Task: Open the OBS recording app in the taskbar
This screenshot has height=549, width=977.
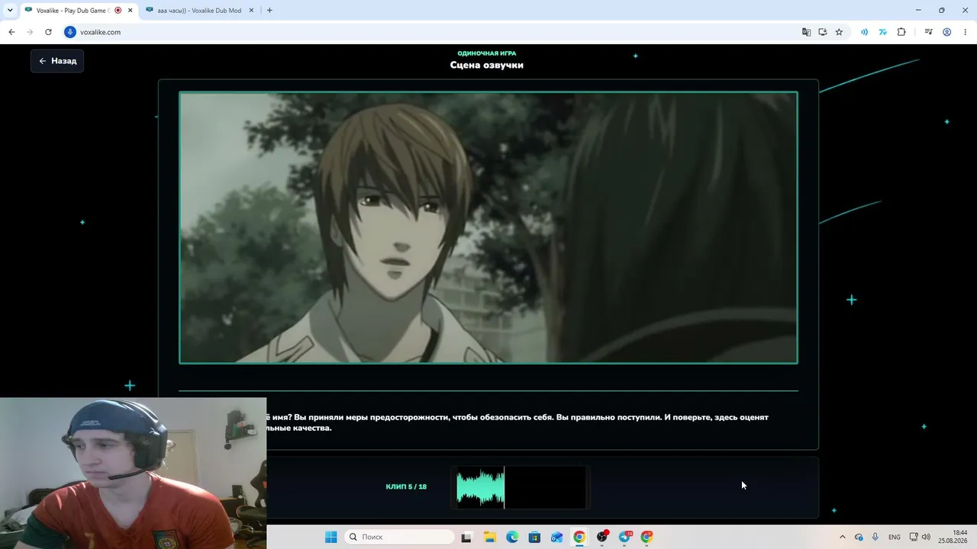Action: click(602, 537)
